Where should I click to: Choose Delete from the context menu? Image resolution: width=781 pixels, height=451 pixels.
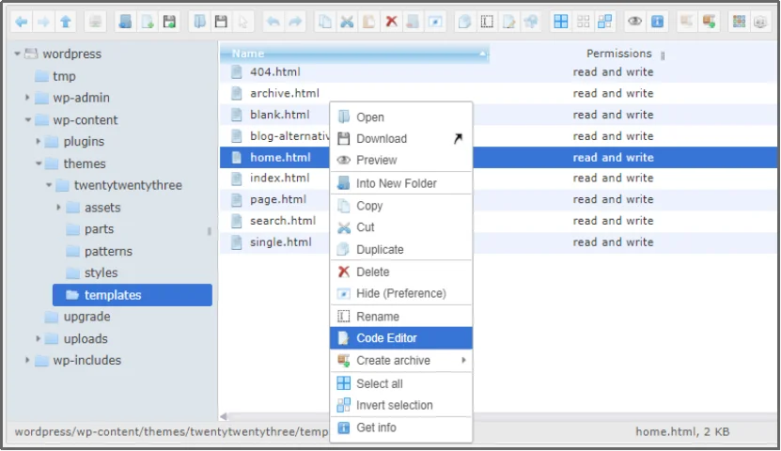[401, 272]
